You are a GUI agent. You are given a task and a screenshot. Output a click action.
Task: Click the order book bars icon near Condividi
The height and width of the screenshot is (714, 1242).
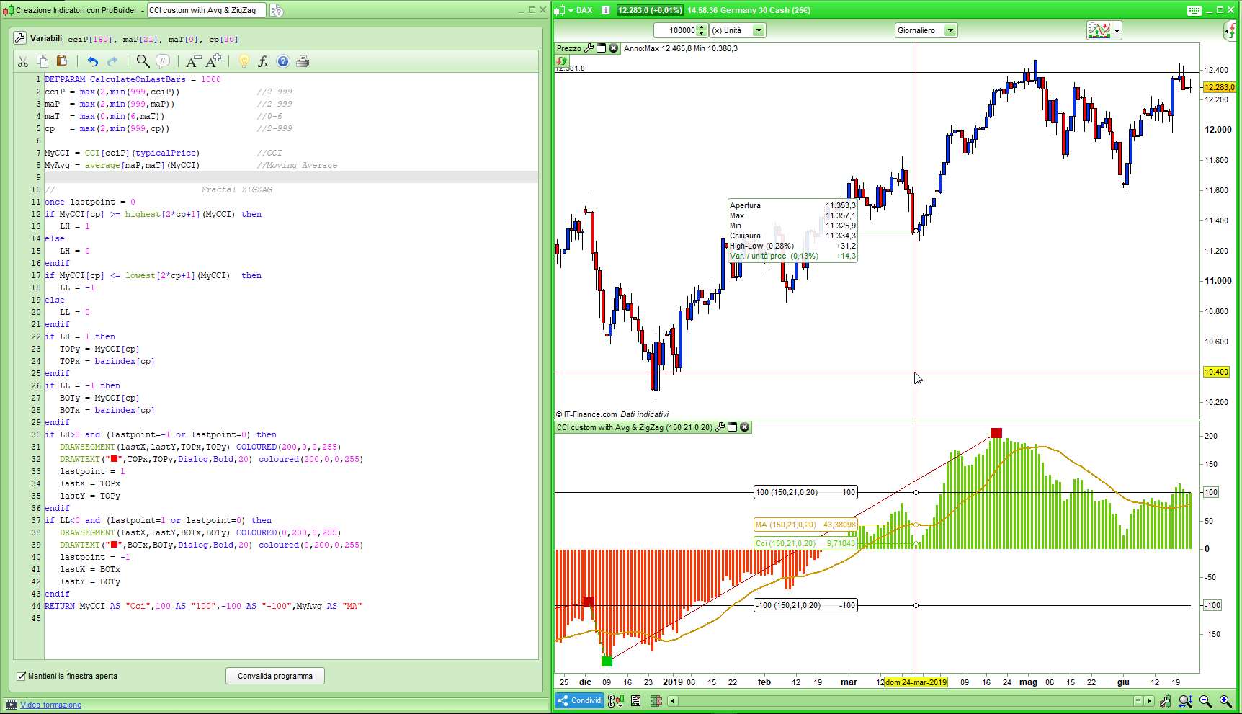(x=656, y=700)
